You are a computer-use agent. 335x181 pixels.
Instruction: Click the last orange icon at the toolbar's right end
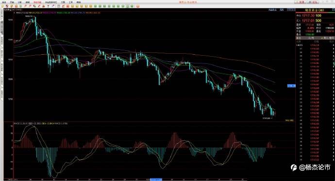pos(138,6)
